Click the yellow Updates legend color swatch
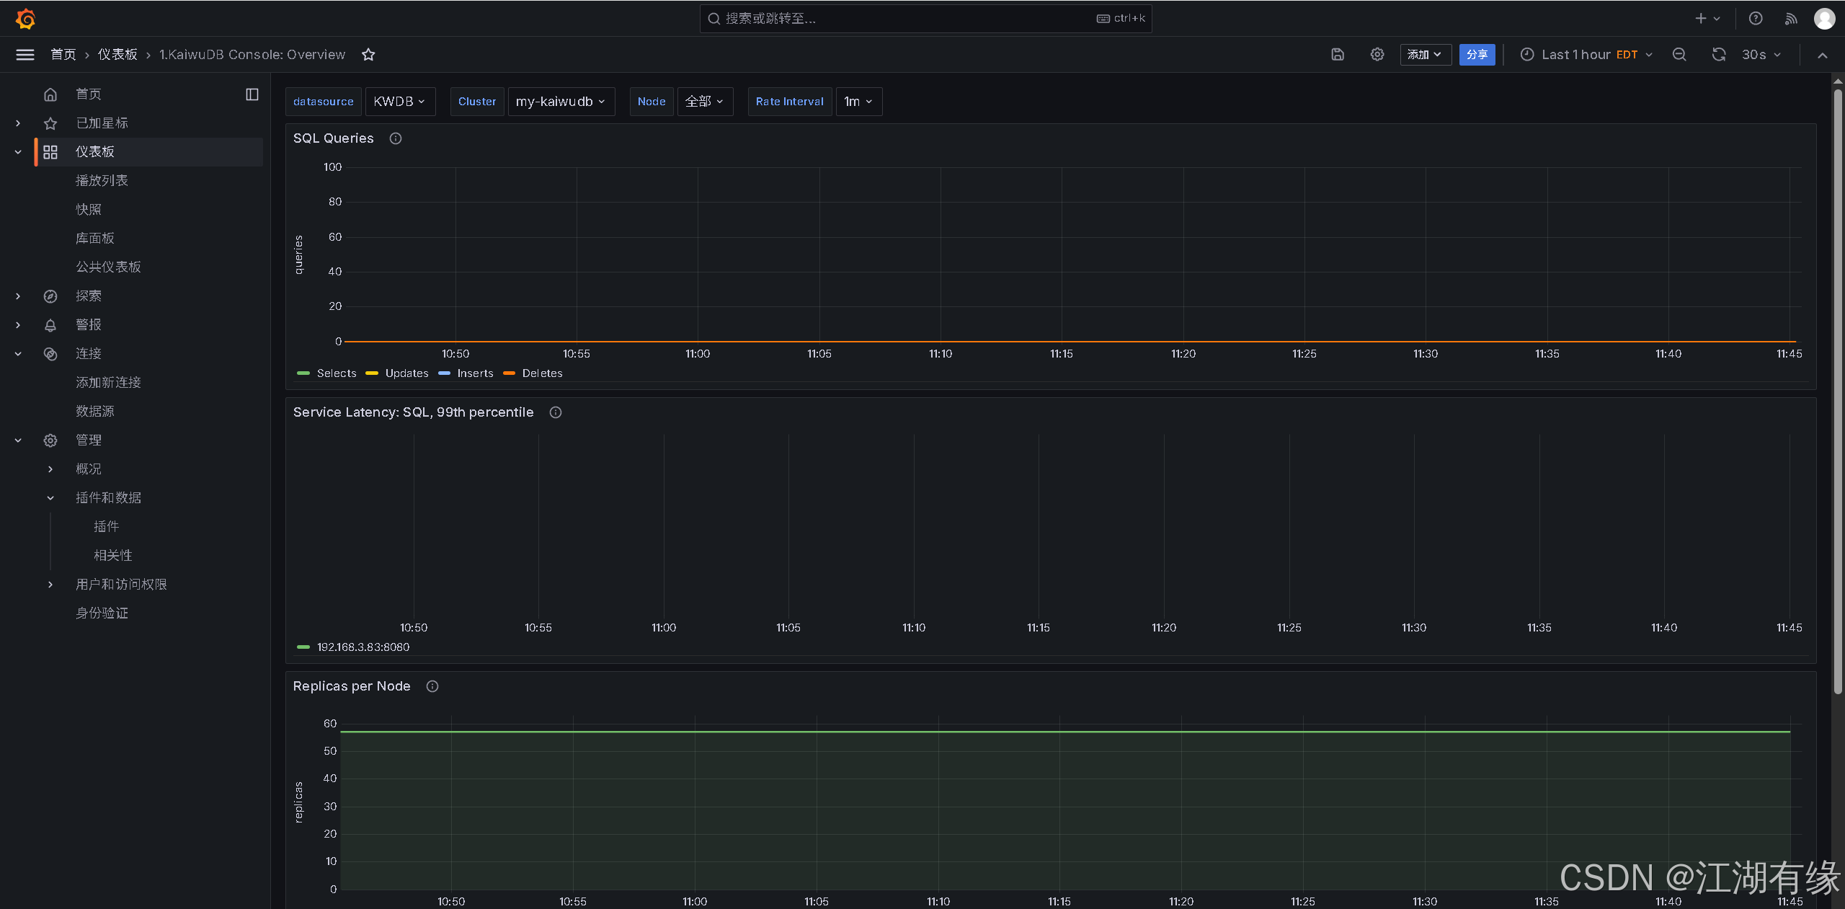This screenshot has width=1845, height=909. (x=372, y=373)
